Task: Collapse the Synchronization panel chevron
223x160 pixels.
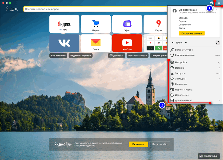Action: pos(216,10)
